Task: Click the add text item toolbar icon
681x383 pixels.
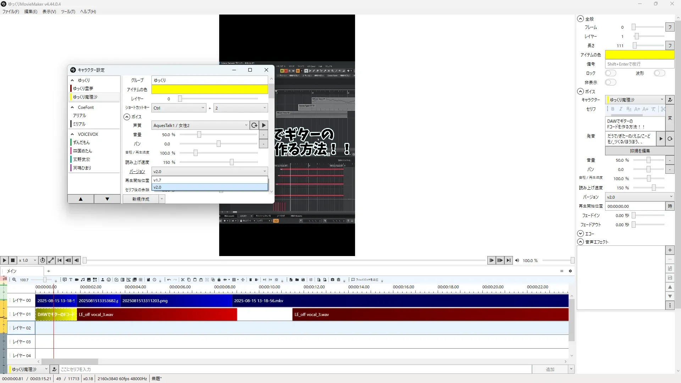Action: (x=71, y=280)
